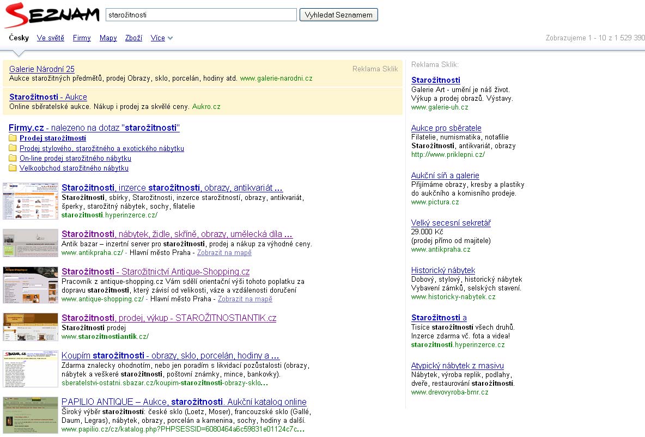Expand the Více dropdown arrow
Viewport: 645px width, 437px height.
point(171,38)
